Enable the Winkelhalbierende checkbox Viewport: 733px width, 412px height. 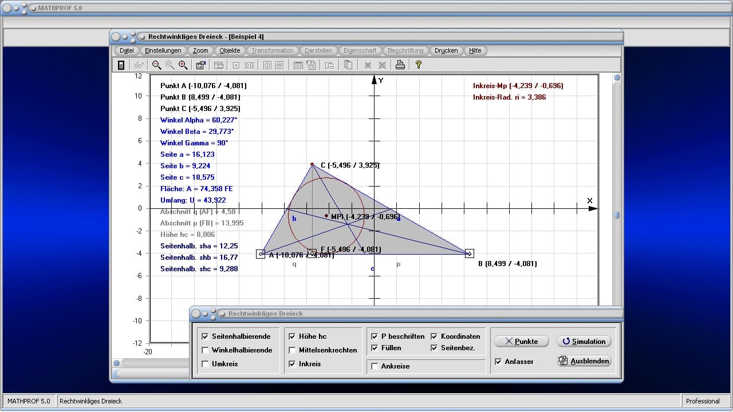click(205, 350)
